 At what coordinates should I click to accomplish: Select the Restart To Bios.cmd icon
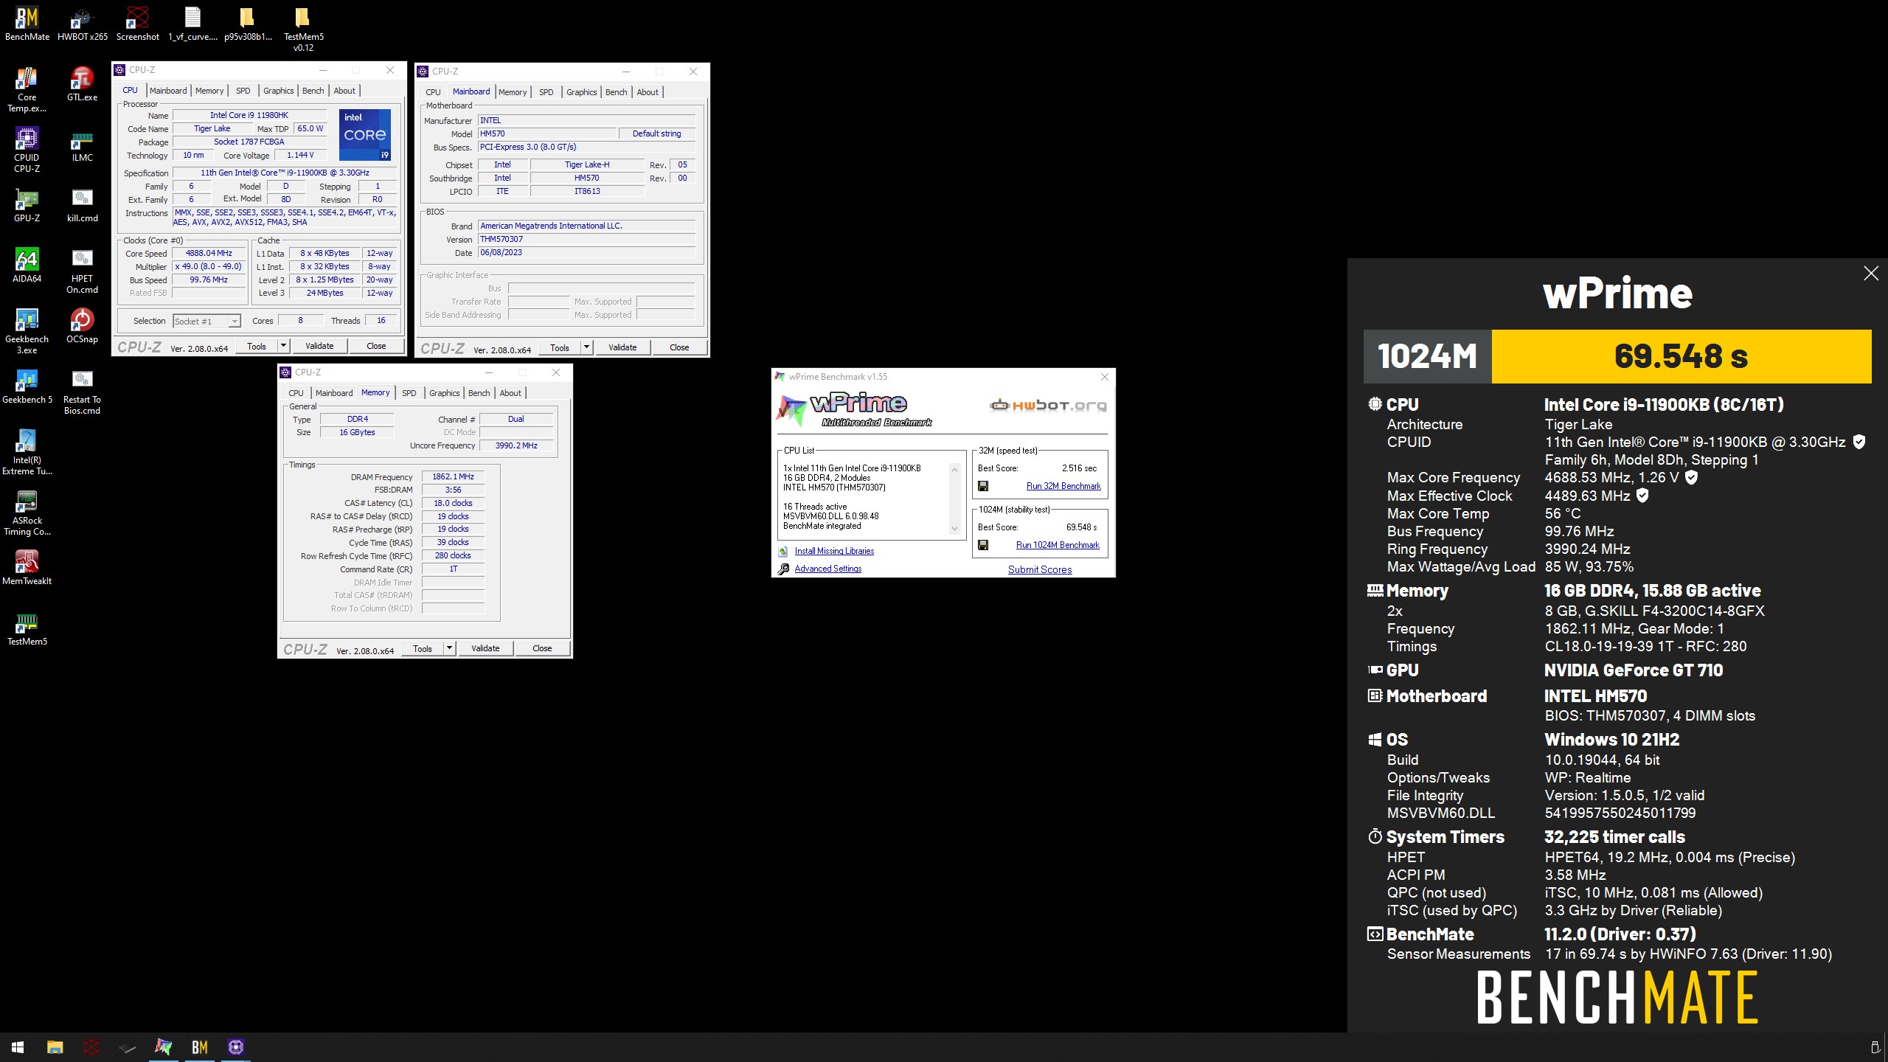click(x=83, y=392)
